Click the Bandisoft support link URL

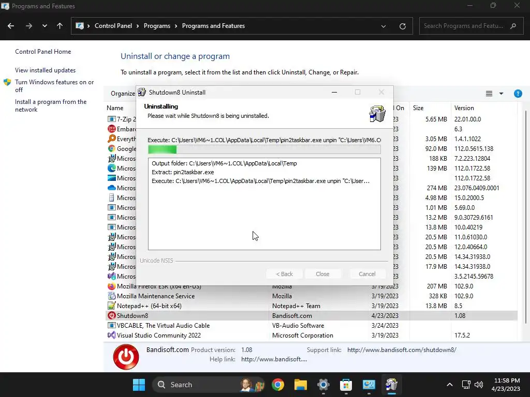click(x=402, y=350)
